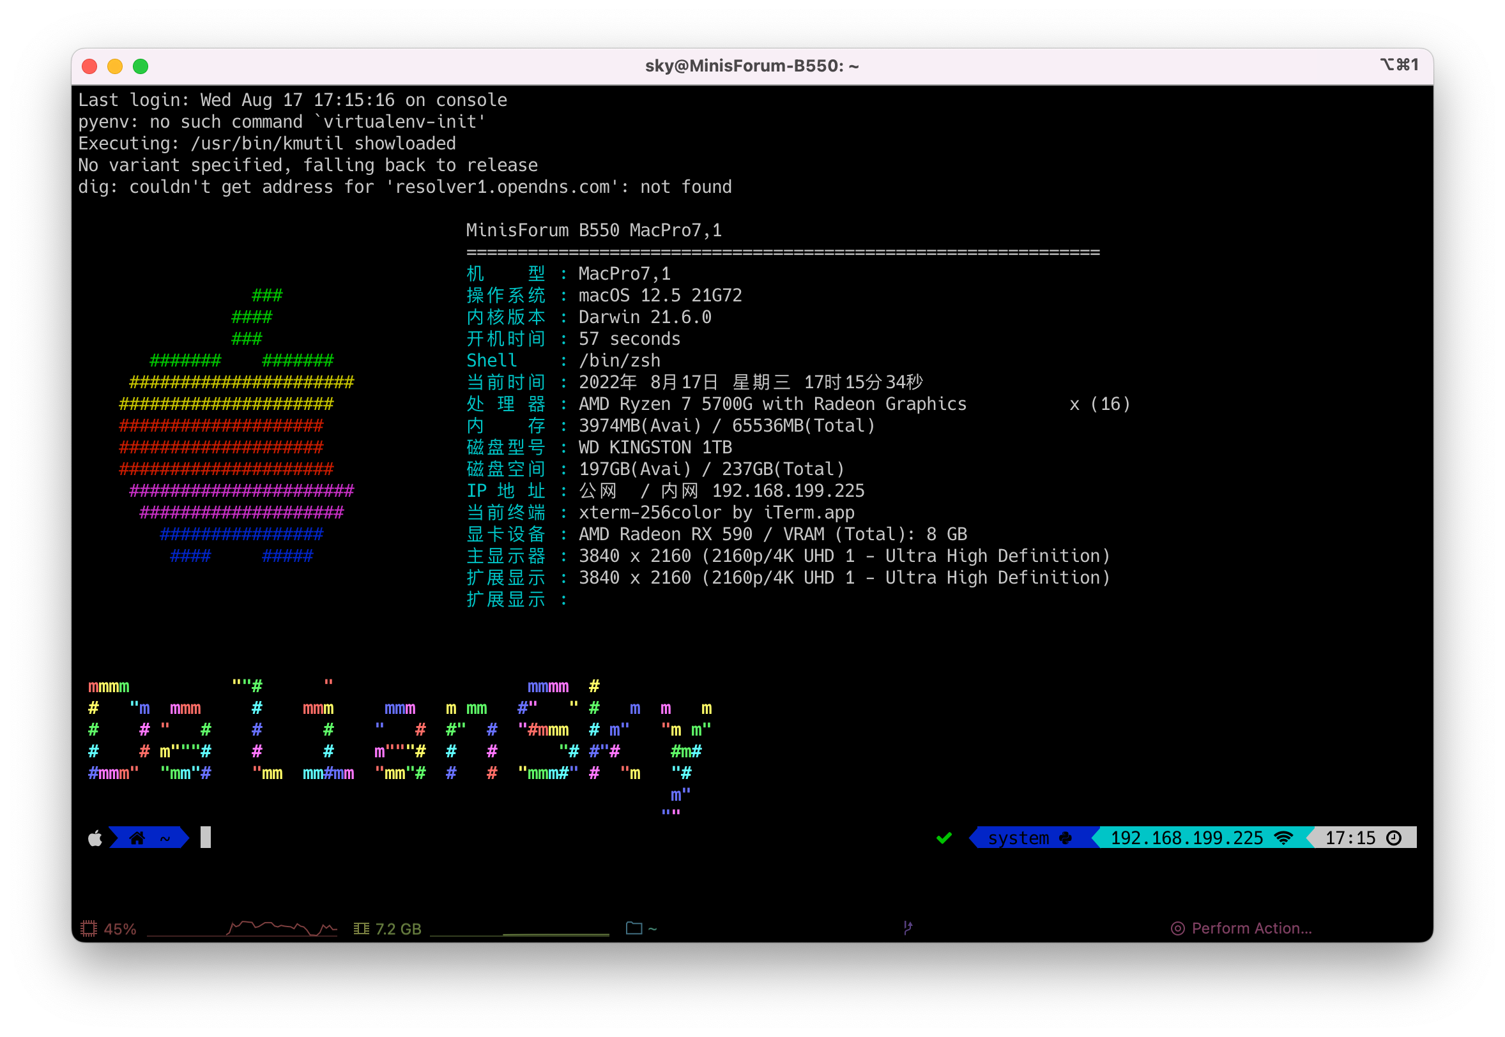Image resolution: width=1505 pixels, height=1037 pixels.
Task: Click the terminal cursor block at prompt
Action: [205, 838]
